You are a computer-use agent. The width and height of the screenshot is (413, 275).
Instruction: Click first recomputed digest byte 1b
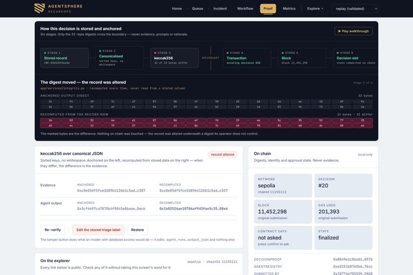click(50, 120)
